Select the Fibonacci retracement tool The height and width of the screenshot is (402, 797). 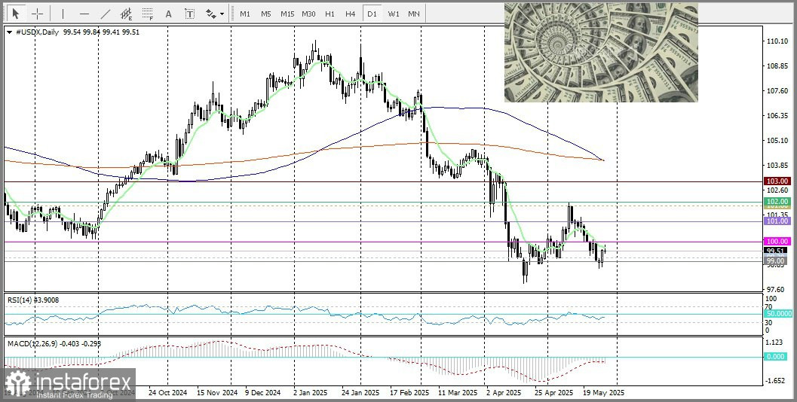[x=148, y=14]
